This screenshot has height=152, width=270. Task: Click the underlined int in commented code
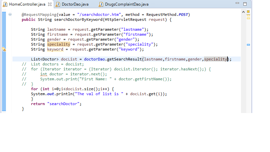pyautogui.click(x=44, y=74)
